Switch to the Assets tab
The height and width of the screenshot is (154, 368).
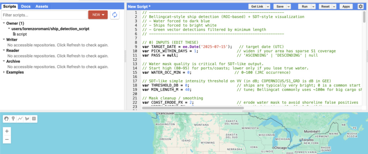point(42,6)
